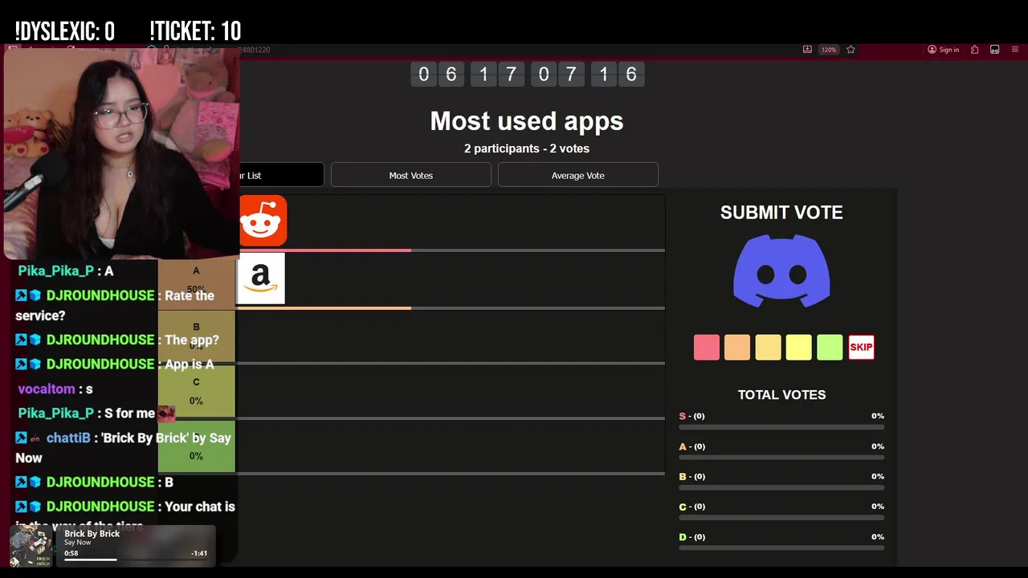Switch to the Average Vote tab
The height and width of the screenshot is (578, 1028).
(578, 175)
